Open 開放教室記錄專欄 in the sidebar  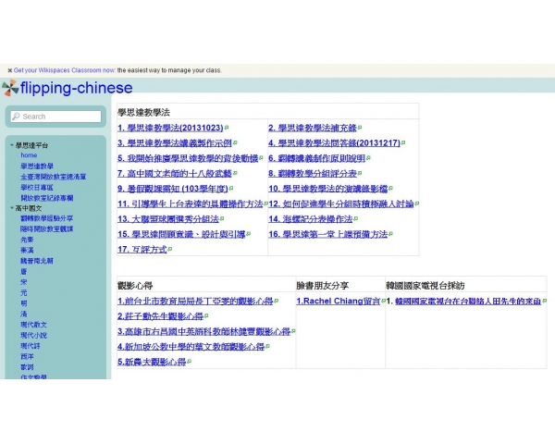(47, 198)
